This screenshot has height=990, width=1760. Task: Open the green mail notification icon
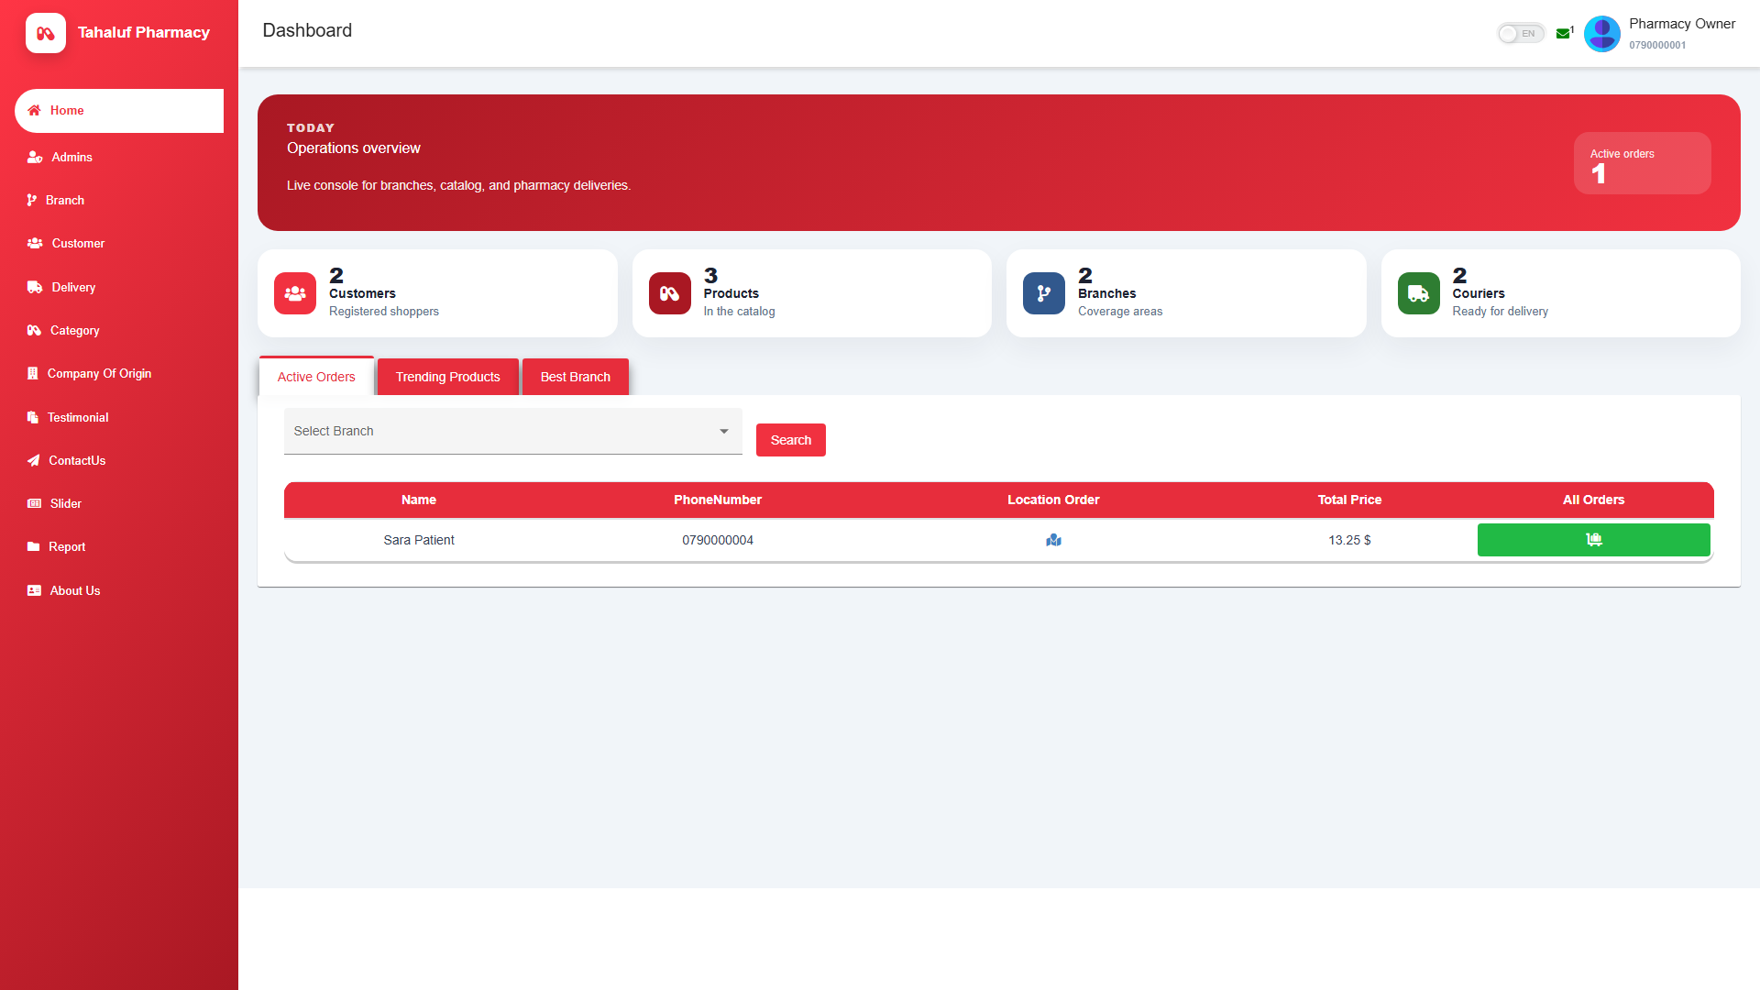pos(1563,34)
